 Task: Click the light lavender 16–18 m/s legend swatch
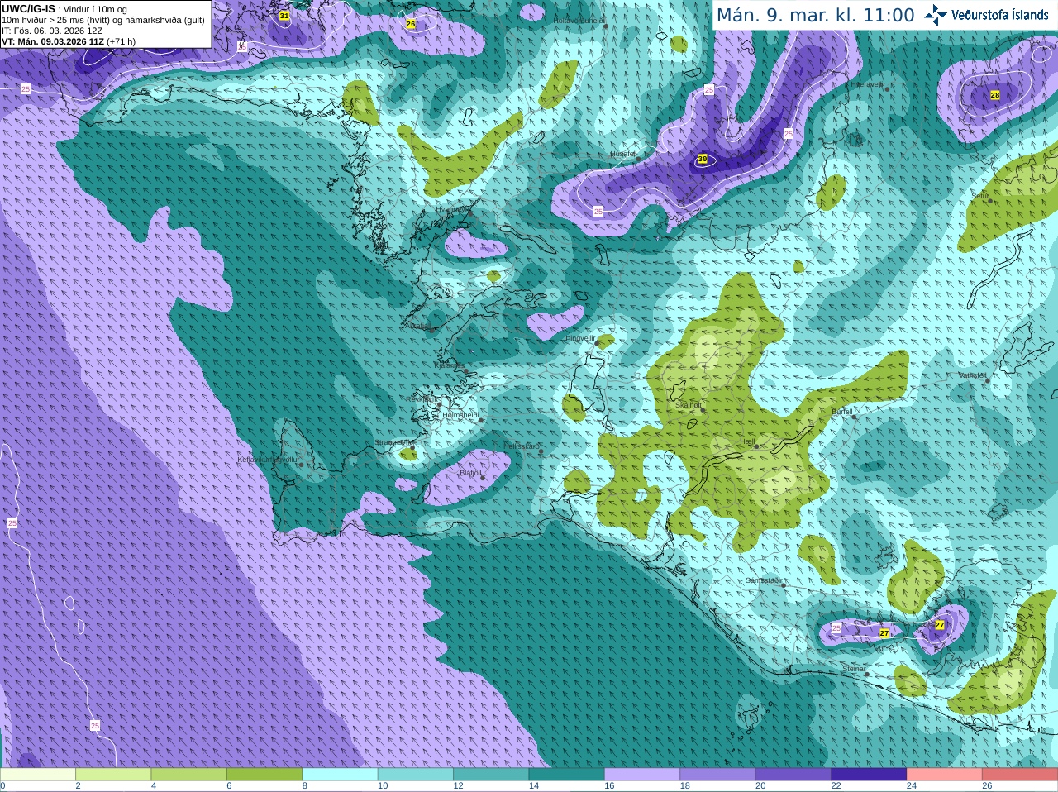point(642,775)
